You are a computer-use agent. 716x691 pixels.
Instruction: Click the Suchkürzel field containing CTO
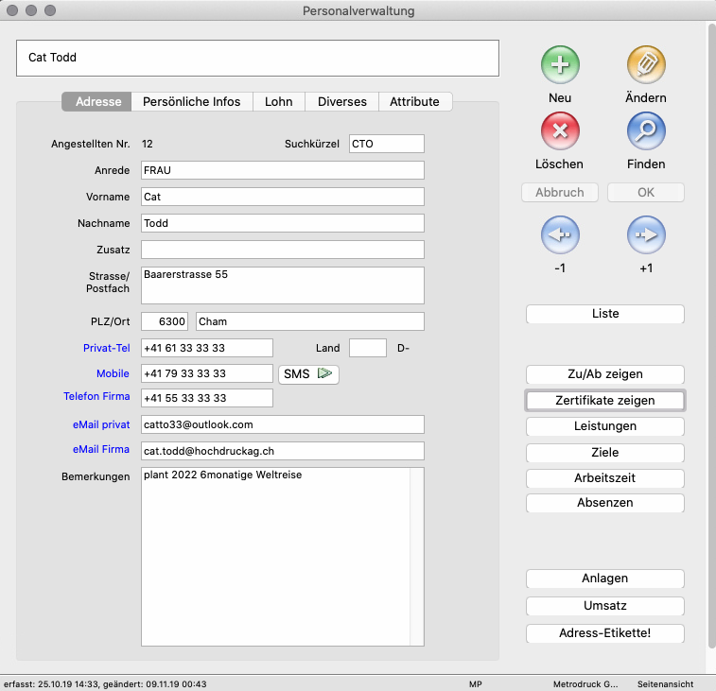coord(386,145)
